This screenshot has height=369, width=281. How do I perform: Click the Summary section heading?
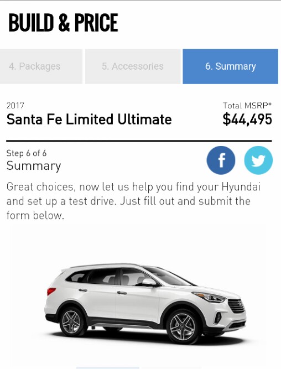34,166
